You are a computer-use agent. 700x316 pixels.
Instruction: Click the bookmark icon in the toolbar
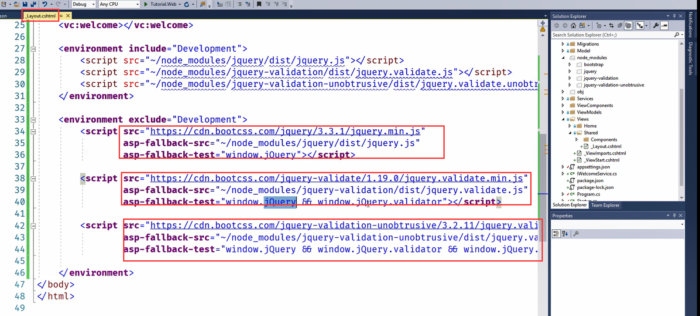pyautogui.click(x=259, y=4)
